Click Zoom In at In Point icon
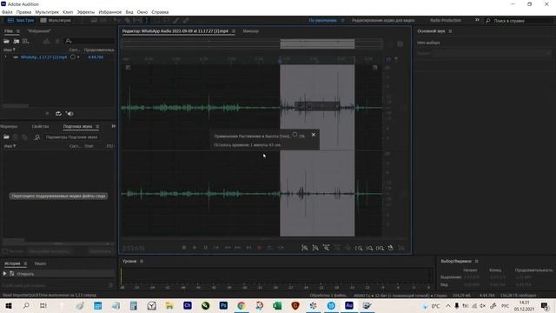Image resolution: width=556 pixels, height=313 pixels. click(359, 248)
